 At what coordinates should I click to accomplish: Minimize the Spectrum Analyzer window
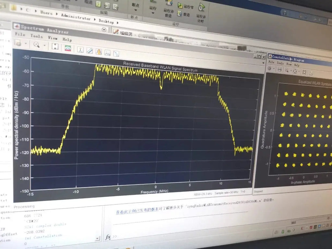tap(255, 56)
